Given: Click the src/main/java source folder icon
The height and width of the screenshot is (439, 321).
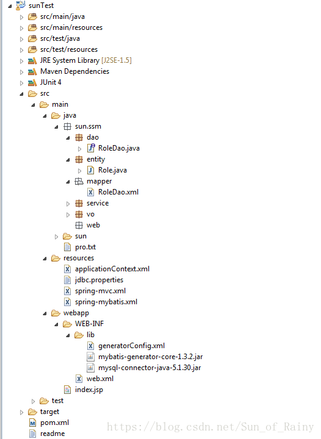Looking at the screenshot, I should 32,17.
